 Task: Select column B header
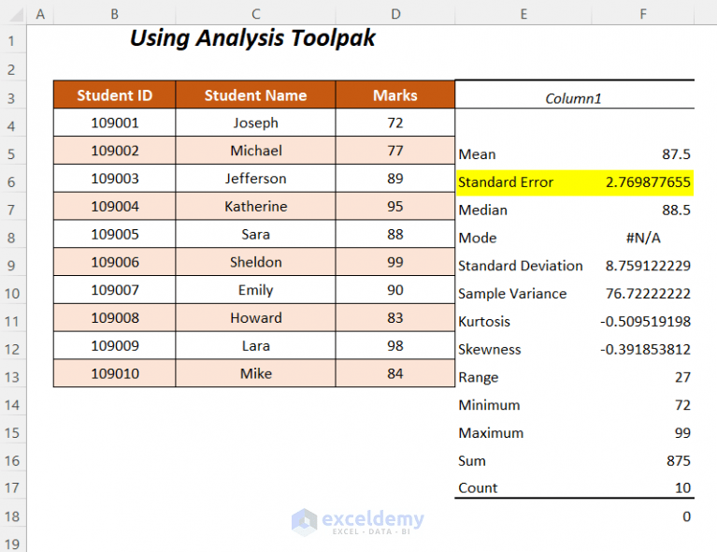[114, 14]
